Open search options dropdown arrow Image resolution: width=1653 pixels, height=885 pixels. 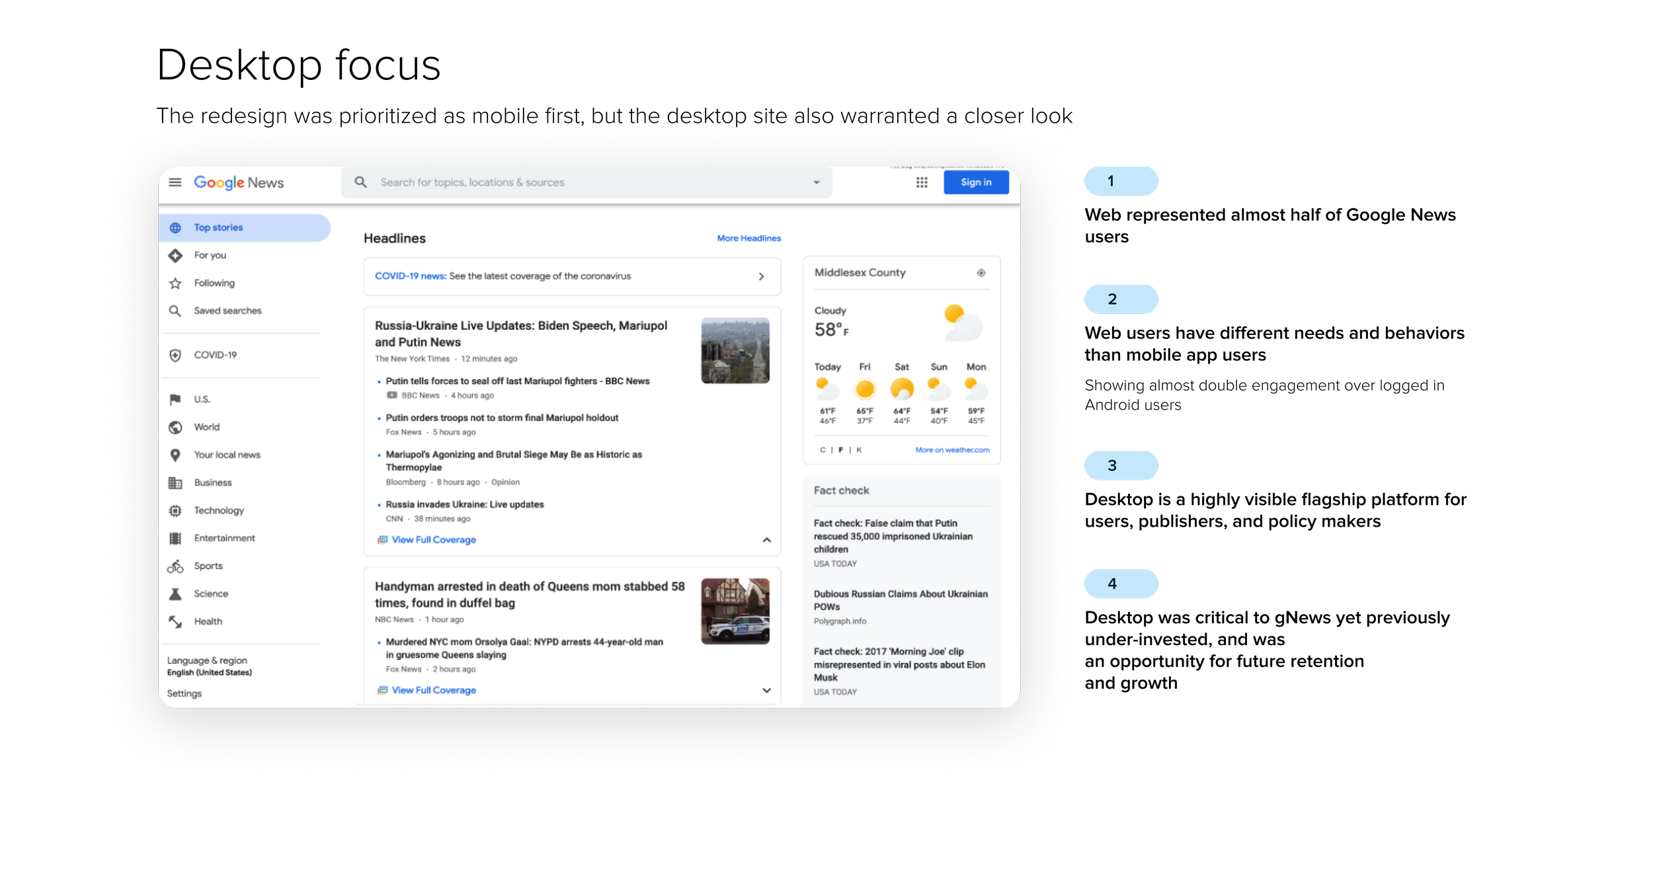point(817,182)
